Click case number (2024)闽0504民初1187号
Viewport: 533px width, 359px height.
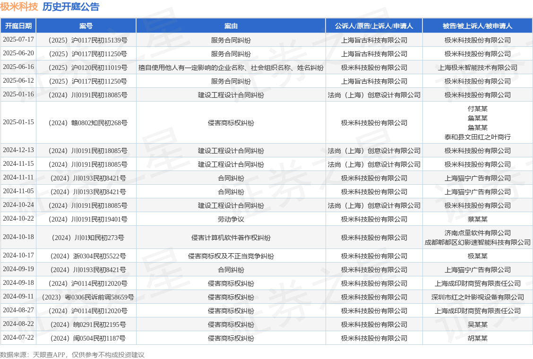pyautogui.click(x=86, y=338)
